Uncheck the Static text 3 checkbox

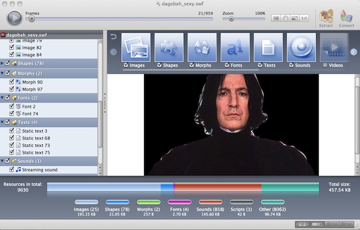pos(11,131)
